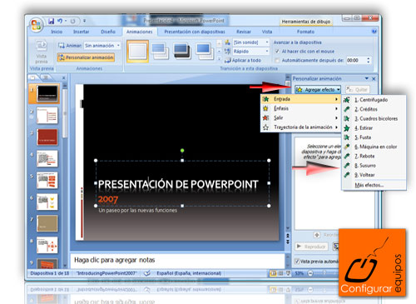
Task: Click Español language status bar entry
Action: tap(189, 273)
